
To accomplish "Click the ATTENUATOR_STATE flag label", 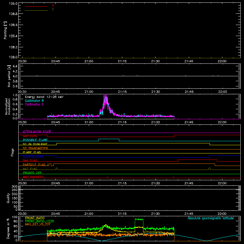I will (37, 132).
